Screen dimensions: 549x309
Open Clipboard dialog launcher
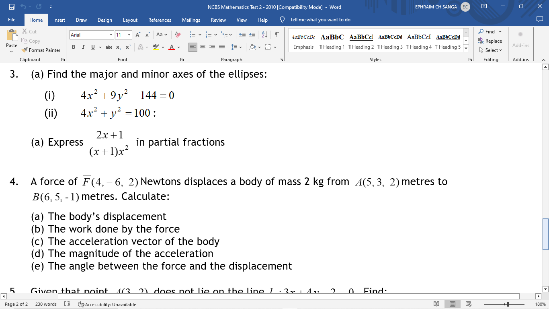point(63,60)
